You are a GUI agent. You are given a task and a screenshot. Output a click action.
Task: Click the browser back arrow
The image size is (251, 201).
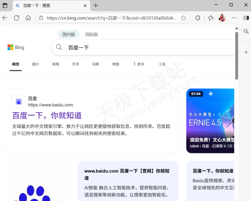pos(5,18)
